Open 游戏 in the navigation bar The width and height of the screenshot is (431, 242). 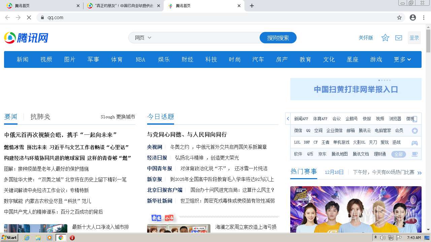click(376, 59)
